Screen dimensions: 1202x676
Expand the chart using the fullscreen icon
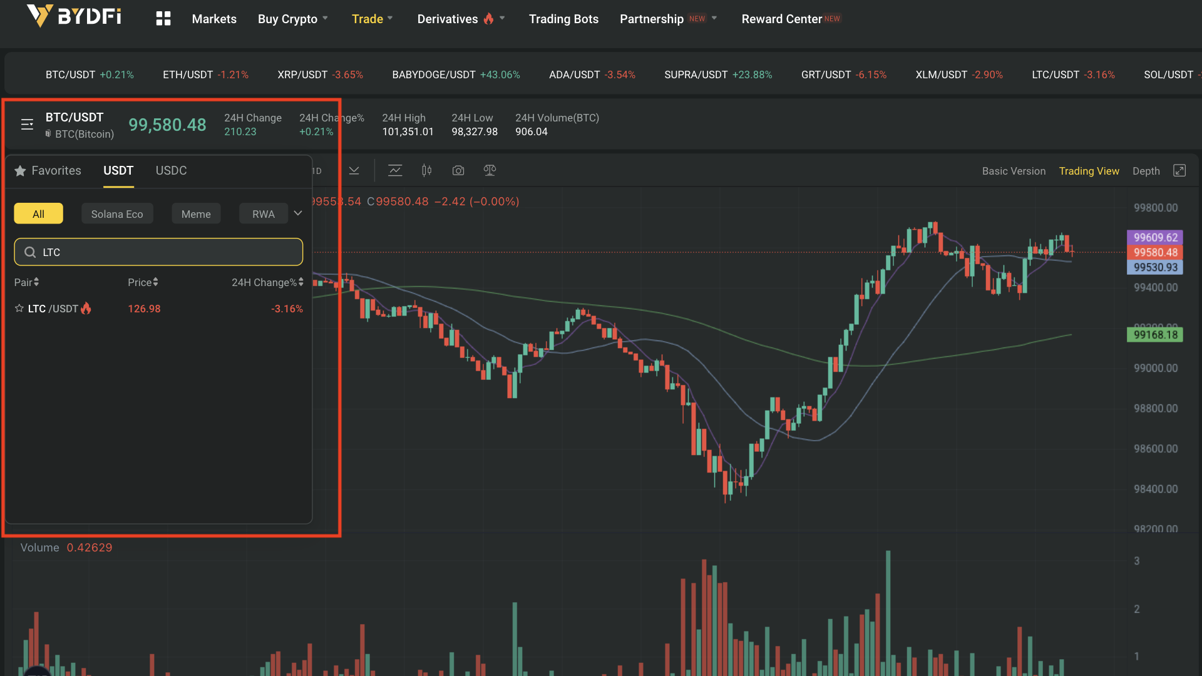pyautogui.click(x=1181, y=170)
